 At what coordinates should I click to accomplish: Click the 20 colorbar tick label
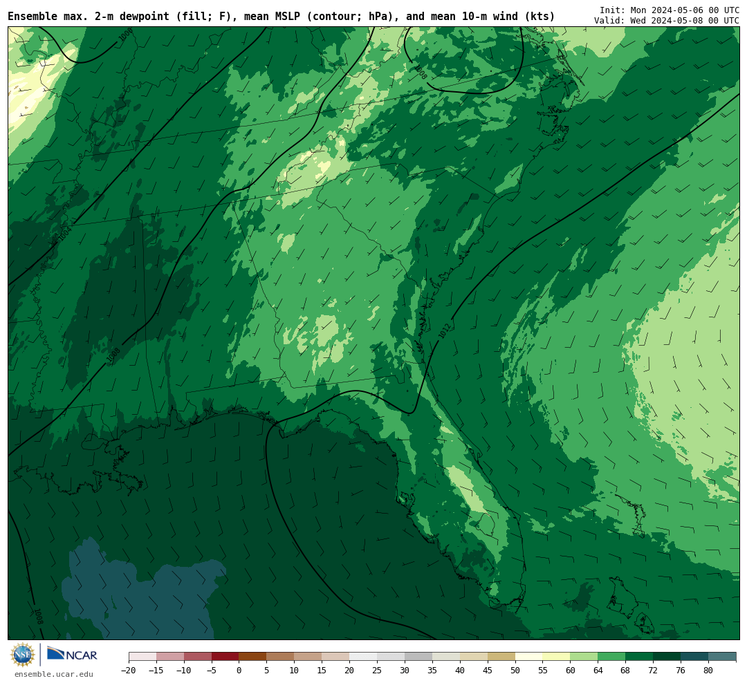click(350, 670)
